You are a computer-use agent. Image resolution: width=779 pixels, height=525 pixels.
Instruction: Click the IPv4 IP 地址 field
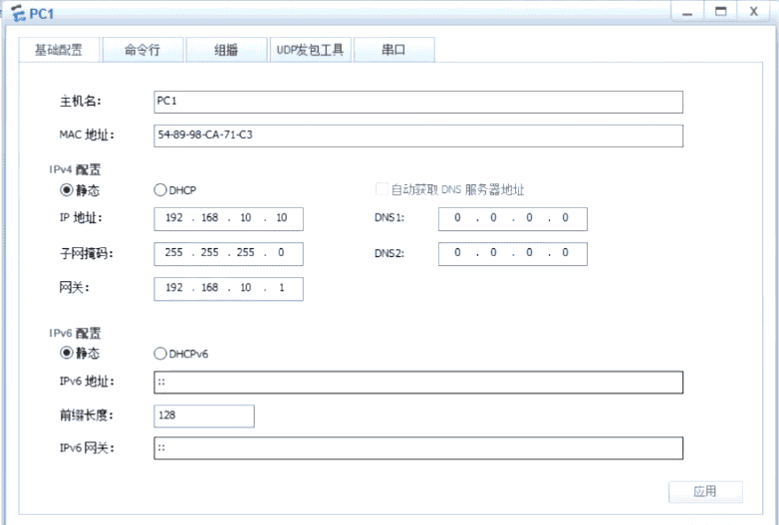pyautogui.click(x=228, y=219)
